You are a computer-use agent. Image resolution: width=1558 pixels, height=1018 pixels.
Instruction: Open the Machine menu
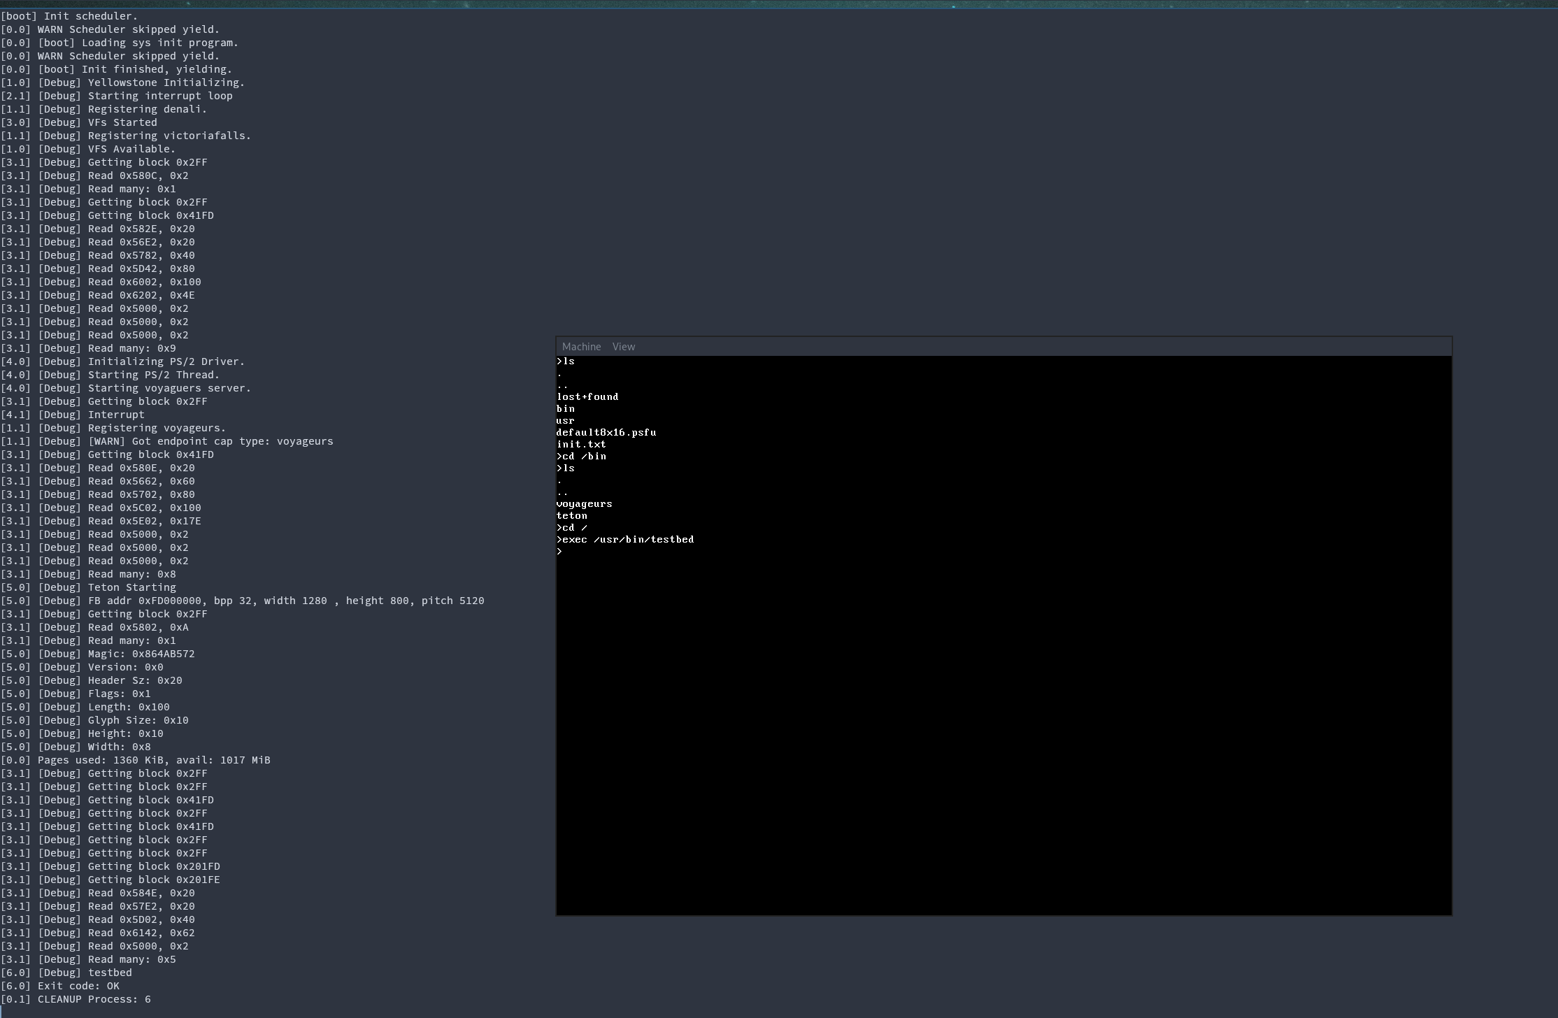tap(581, 347)
